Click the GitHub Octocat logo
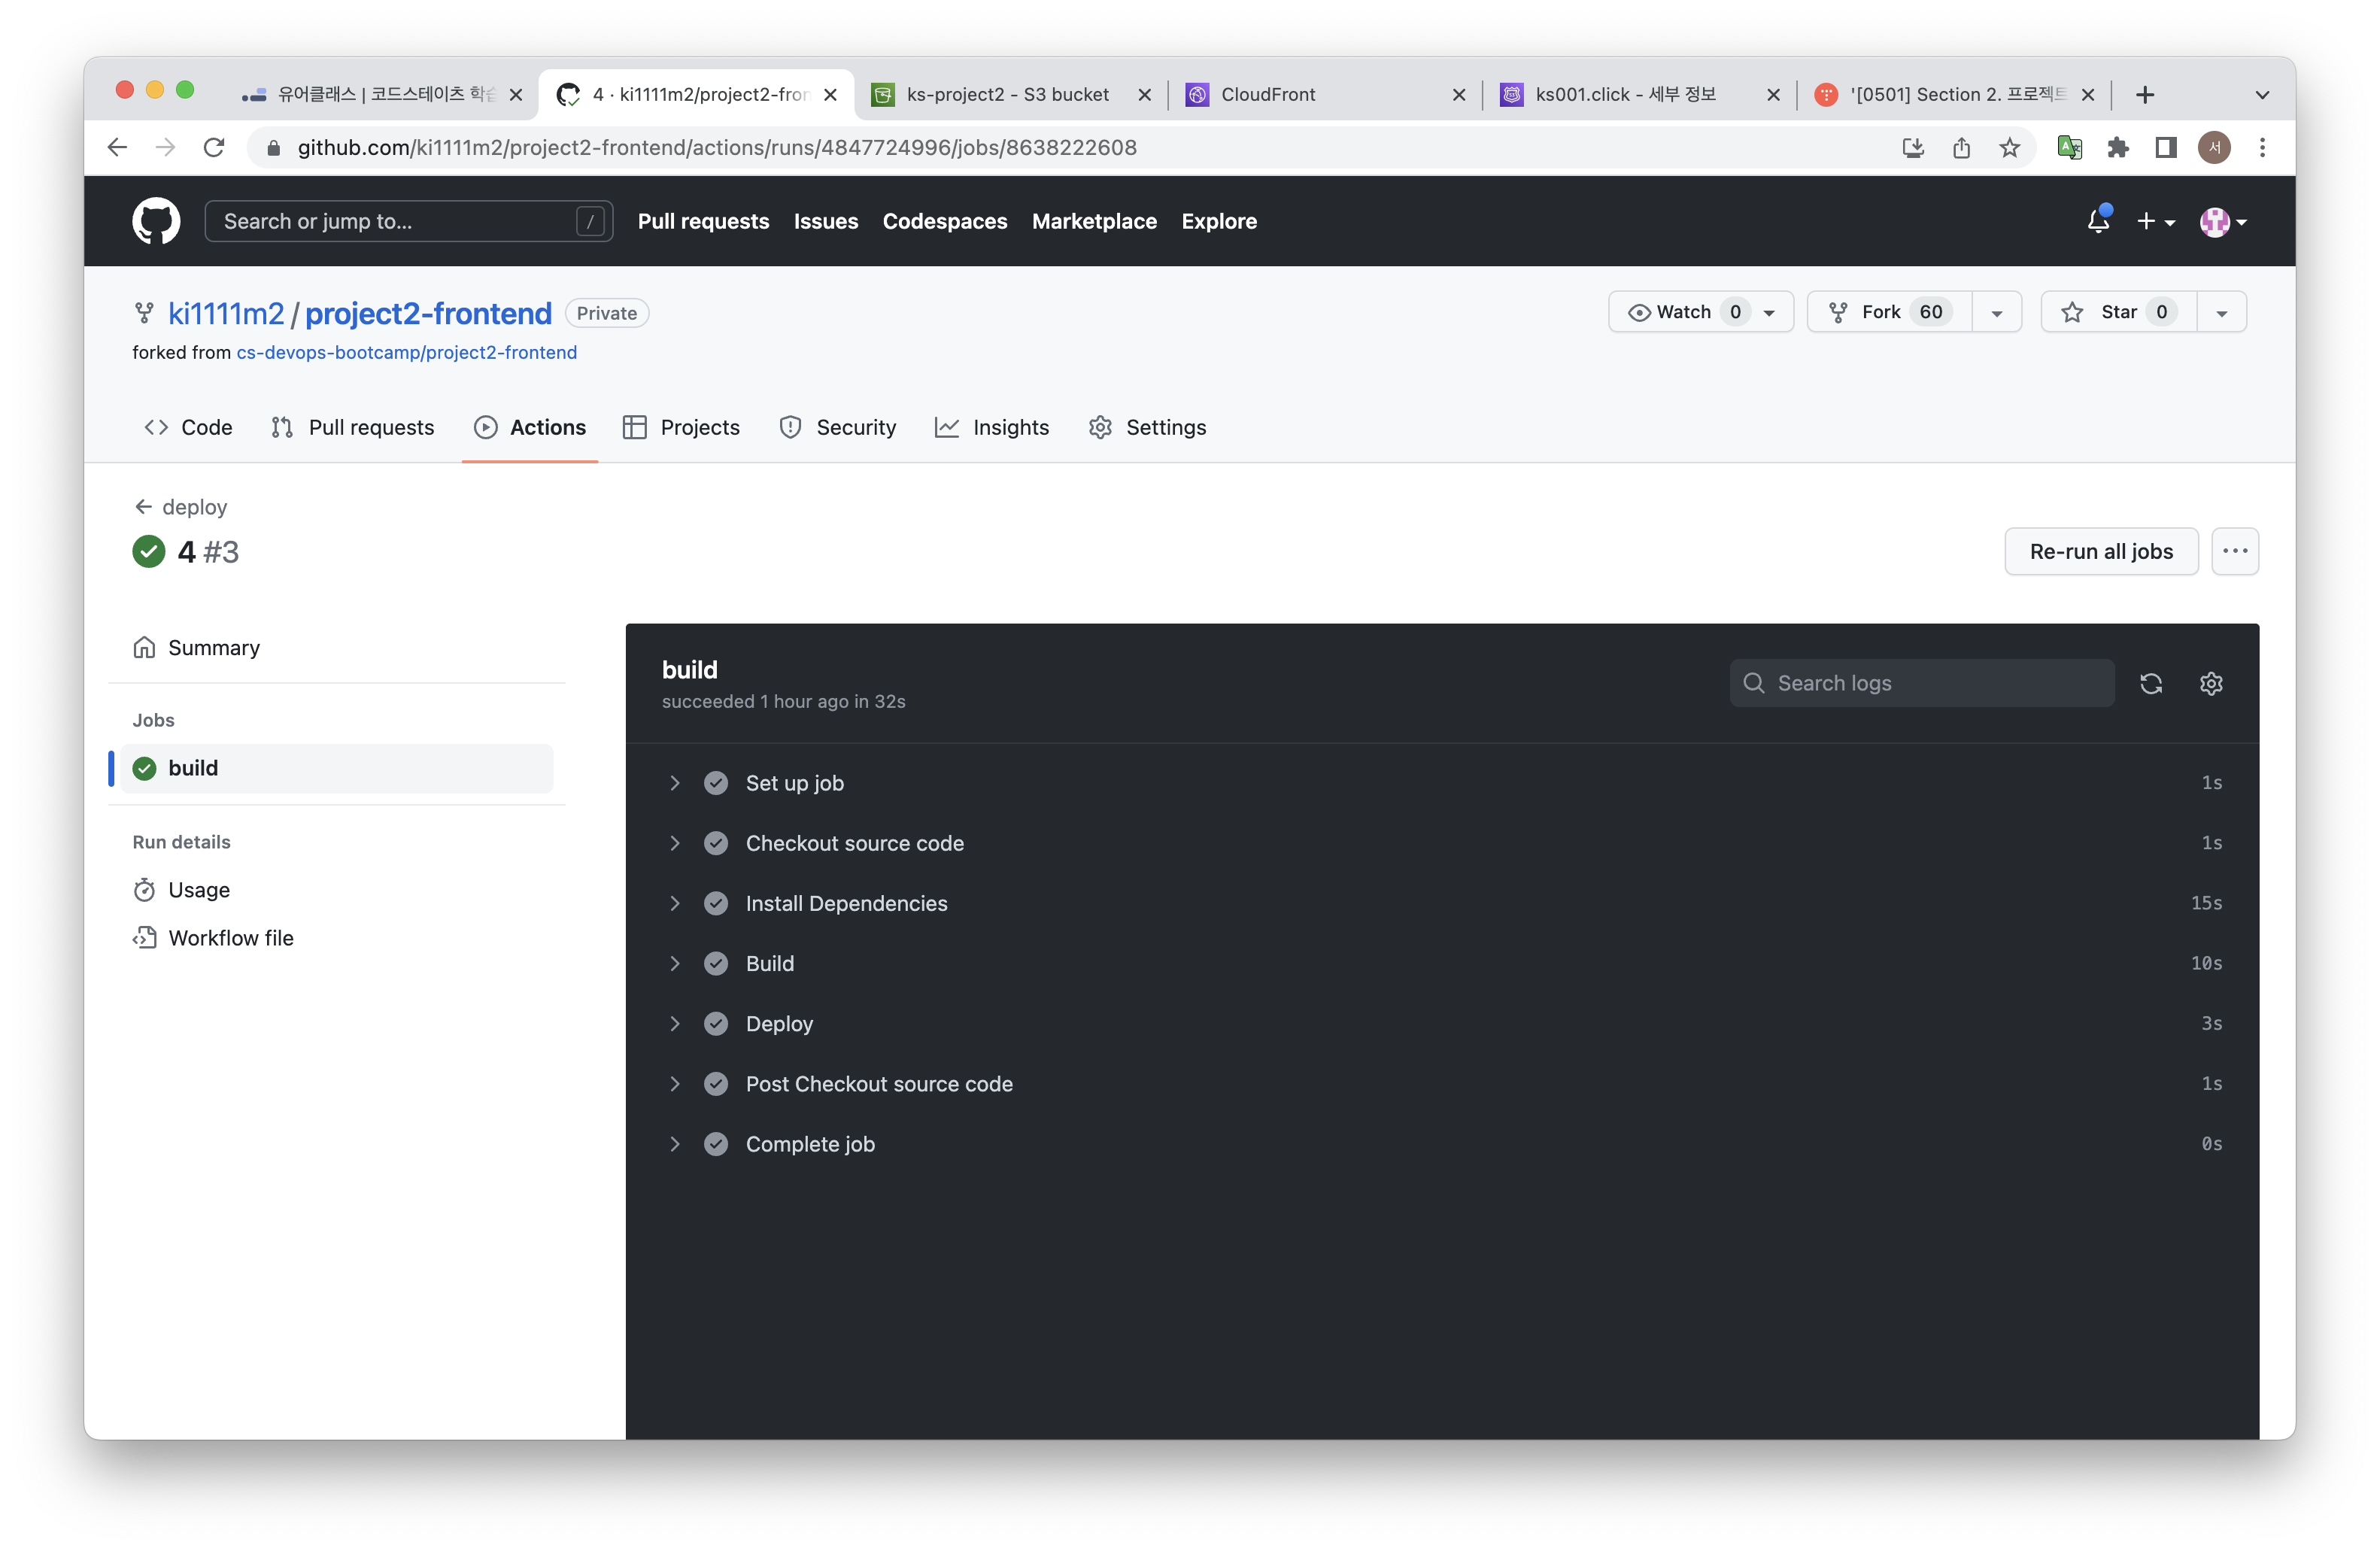Screen dimensions: 2380x1551 click(156, 221)
